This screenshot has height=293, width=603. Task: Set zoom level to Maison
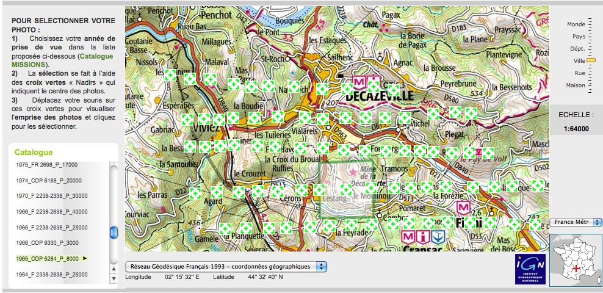click(x=576, y=85)
